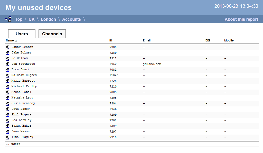Click the ID column header
This screenshot has width=263, height=153.
tap(110, 40)
